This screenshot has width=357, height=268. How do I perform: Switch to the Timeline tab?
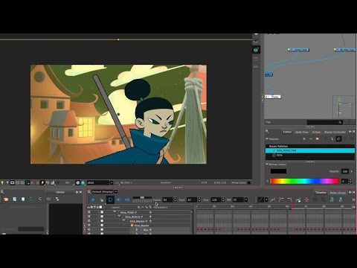[x=321, y=193]
